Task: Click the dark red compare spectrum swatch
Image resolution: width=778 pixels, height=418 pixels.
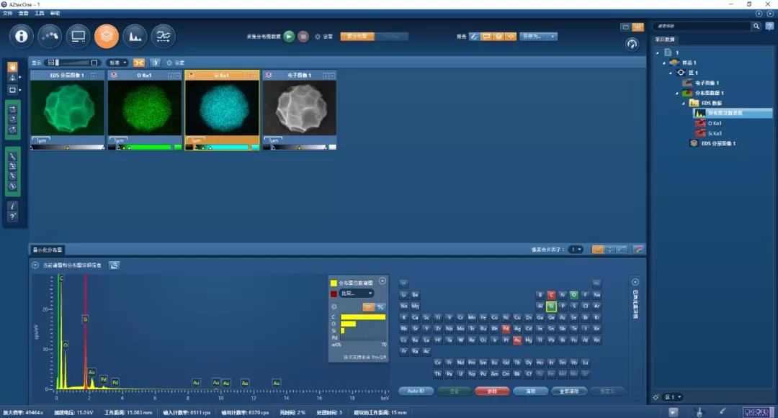Action: (334, 294)
